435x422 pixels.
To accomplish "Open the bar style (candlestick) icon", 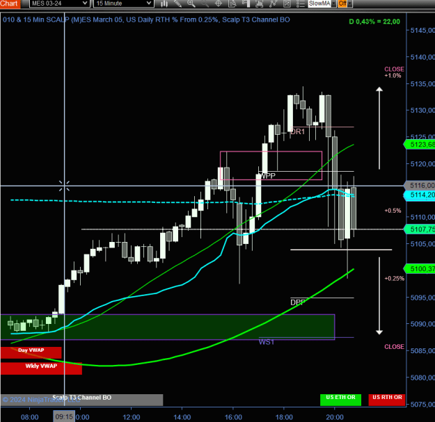I will tap(164, 3).
